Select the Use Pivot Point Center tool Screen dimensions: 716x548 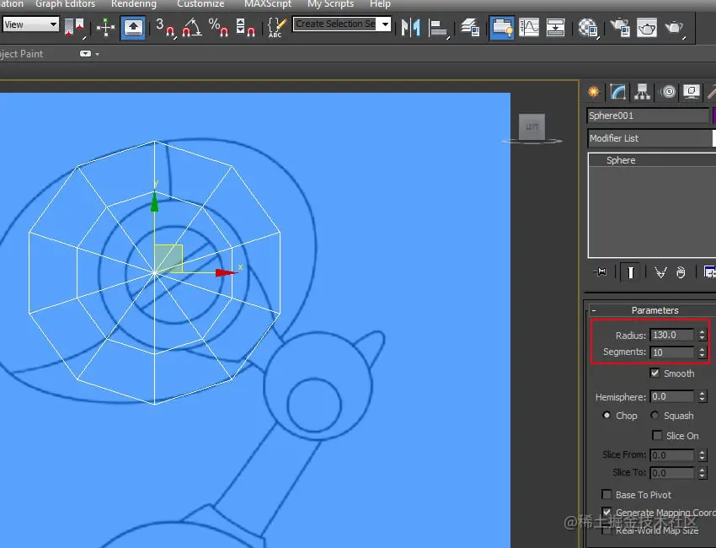pos(74,27)
